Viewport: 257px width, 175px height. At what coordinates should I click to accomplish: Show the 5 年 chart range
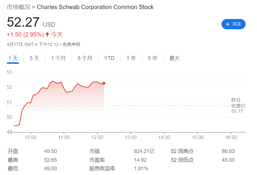point(153,58)
